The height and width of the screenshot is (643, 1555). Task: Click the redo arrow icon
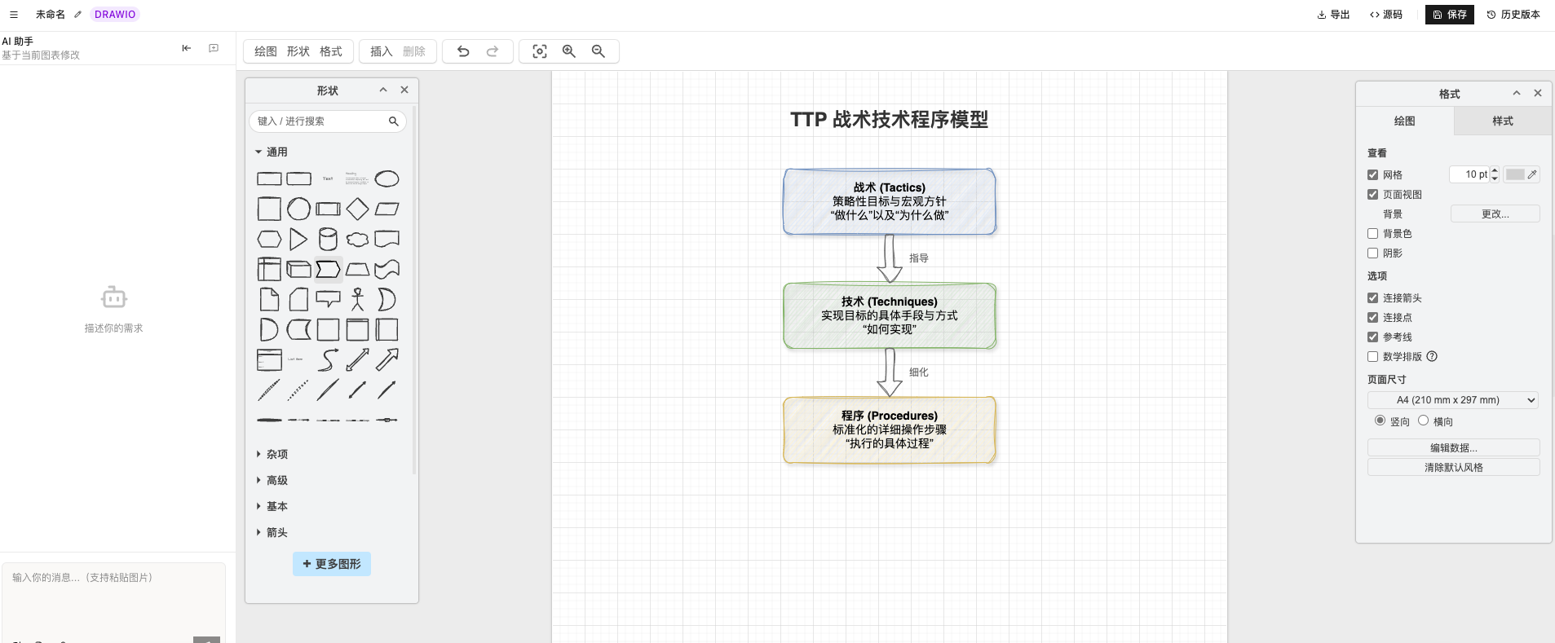click(493, 51)
